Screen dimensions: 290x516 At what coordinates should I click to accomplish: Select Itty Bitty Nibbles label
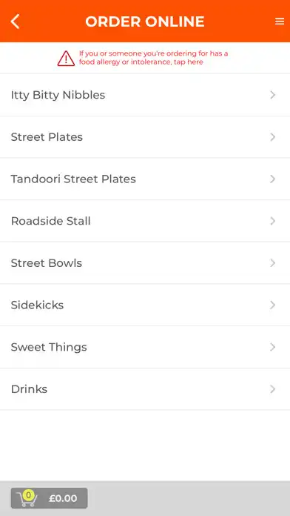58,95
